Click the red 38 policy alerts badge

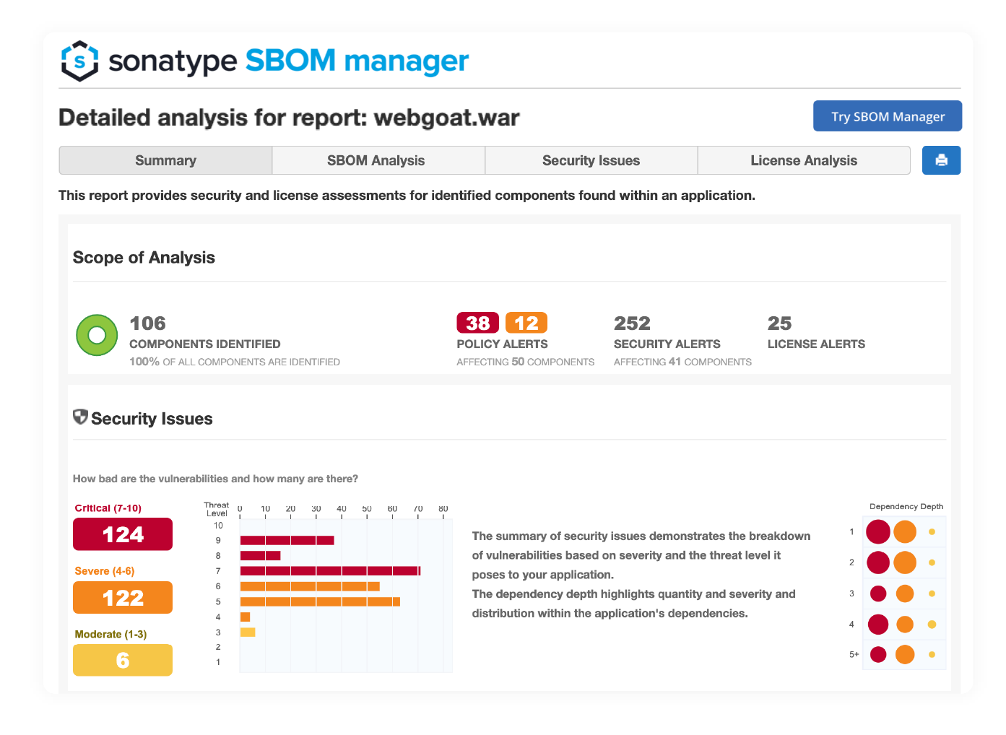(x=477, y=323)
